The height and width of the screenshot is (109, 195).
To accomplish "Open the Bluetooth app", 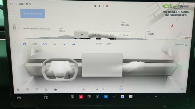I will point(106,97).
